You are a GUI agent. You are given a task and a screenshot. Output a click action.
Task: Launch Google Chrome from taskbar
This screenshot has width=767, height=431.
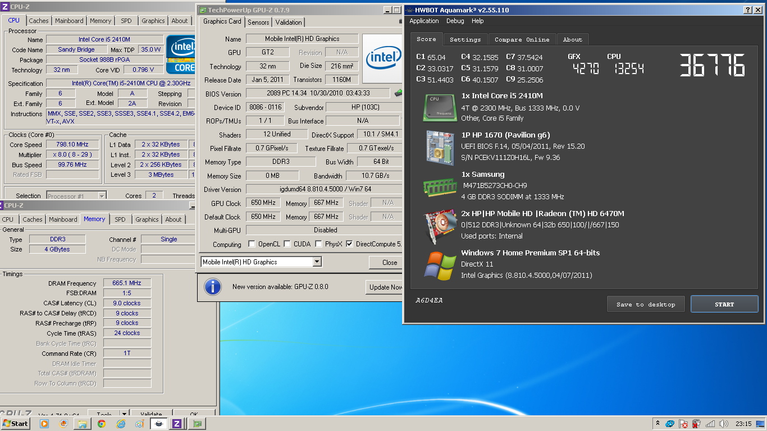click(x=102, y=424)
